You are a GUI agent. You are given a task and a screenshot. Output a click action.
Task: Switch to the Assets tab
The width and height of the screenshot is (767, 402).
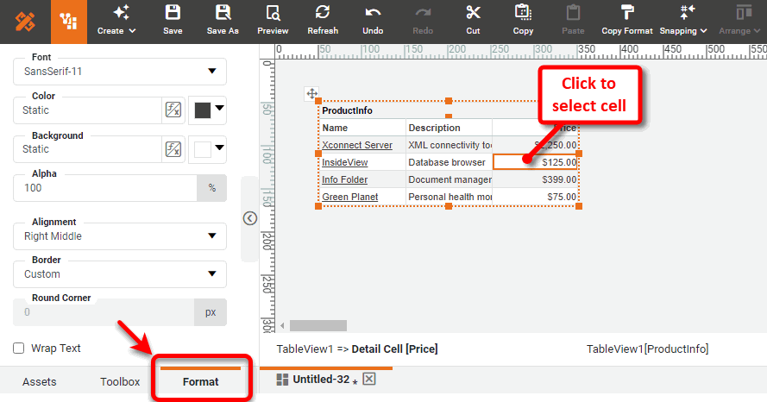pyautogui.click(x=40, y=381)
